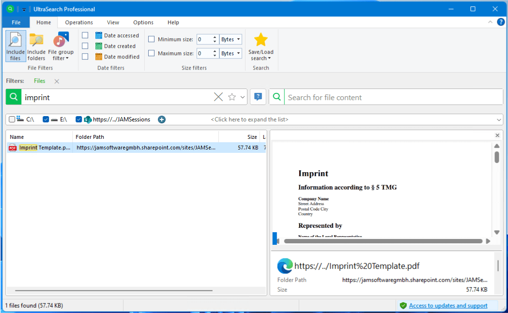This screenshot has height=313, width=508.
Task: Check the Minimum size filter box
Action: [x=152, y=39]
